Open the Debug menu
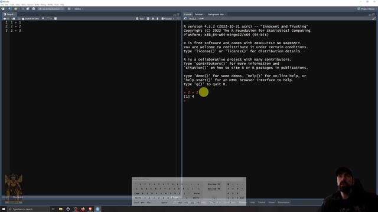This screenshot has width=378, height=212. (43, 5)
